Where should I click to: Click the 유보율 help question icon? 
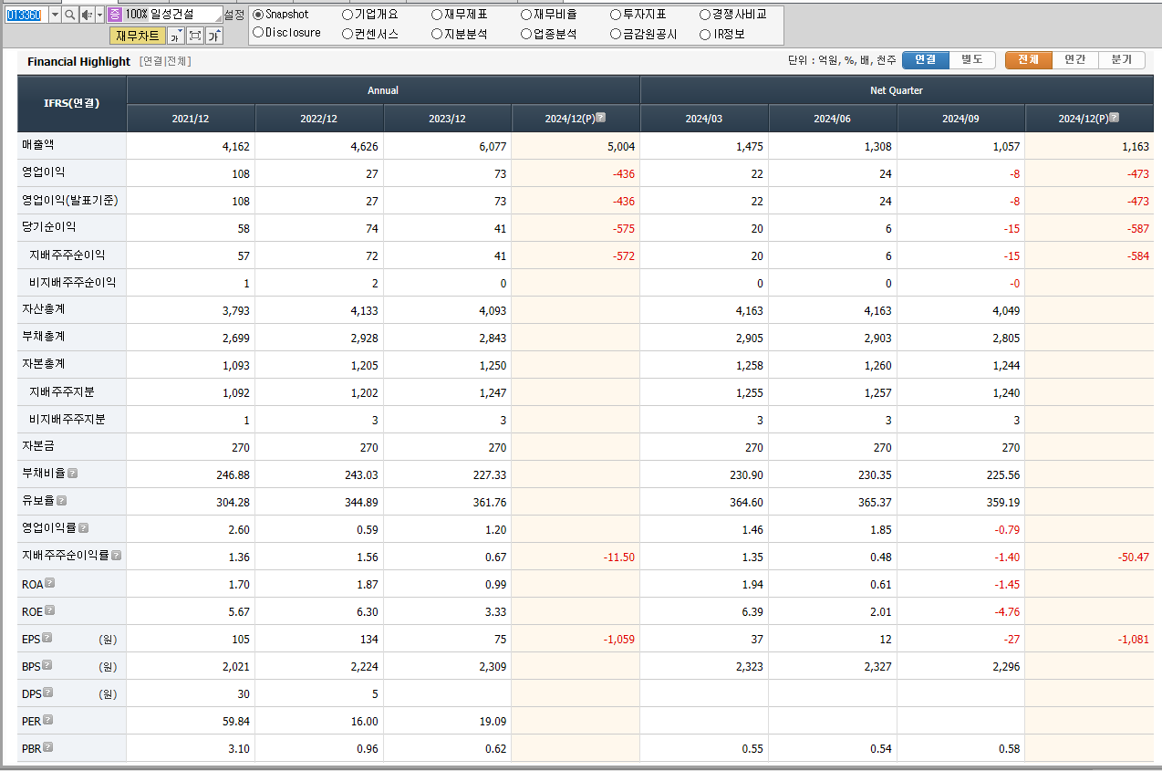click(x=62, y=501)
